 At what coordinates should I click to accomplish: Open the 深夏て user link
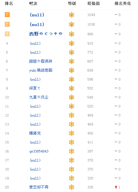pyautogui.click(x=35, y=88)
